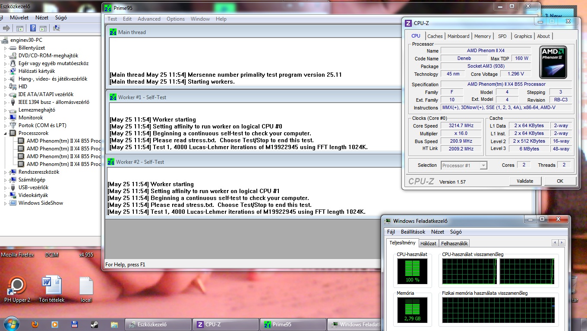Expand the USB-vezérlők node

coord(6,187)
